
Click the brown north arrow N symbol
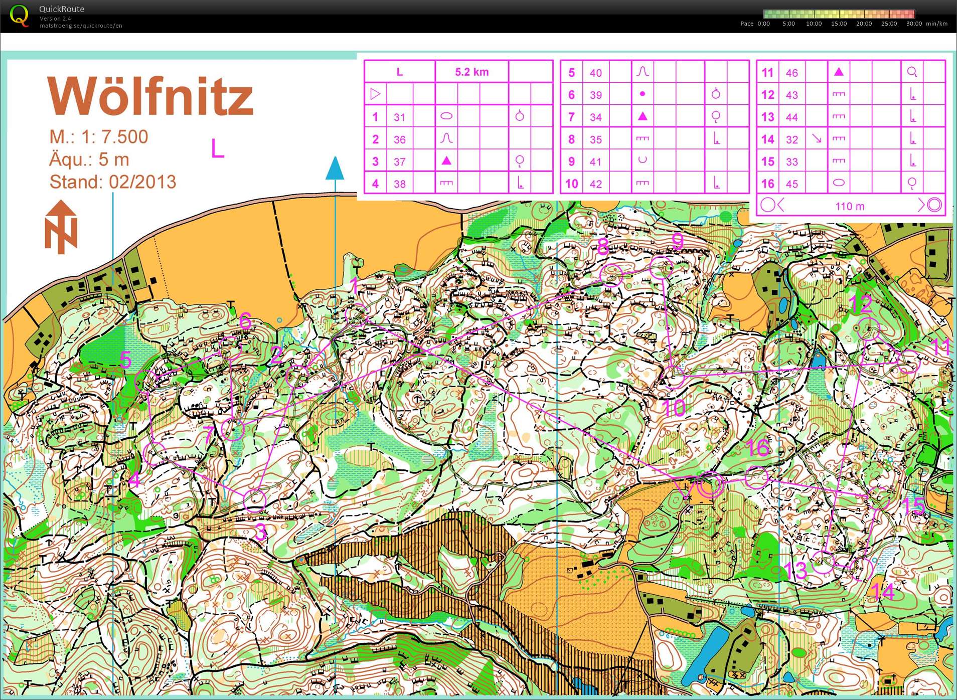pyautogui.click(x=61, y=227)
